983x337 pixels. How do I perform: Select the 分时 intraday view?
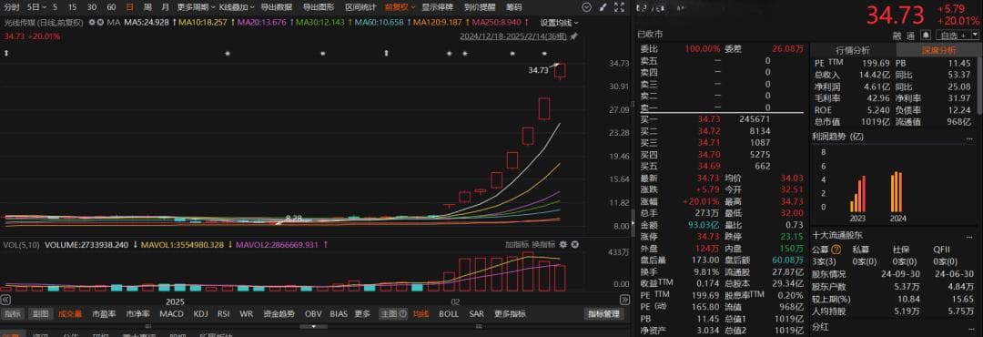[x=11, y=7]
